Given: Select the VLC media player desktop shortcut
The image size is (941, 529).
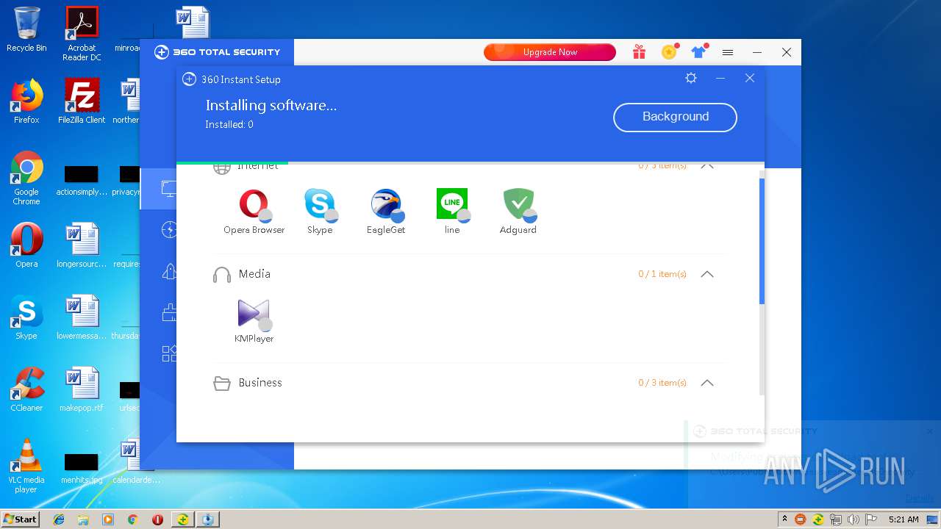Looking at the screenshot, I should tap(26, 466).
